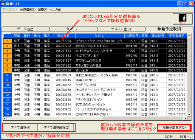Click the 706003845 material number cell
This screenshot has width=195, height=140.
coord(63,80)
